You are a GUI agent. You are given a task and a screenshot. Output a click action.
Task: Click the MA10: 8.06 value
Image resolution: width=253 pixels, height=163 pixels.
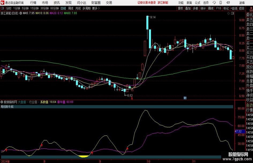[x=42, y=13]
